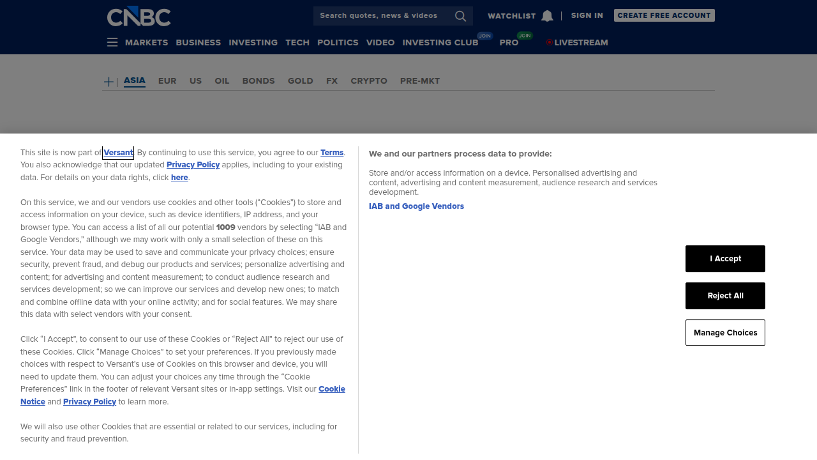This screenshot has width=817, height=460.
Task: Open the VIDEO menu
Action: [x=380, y=43]
